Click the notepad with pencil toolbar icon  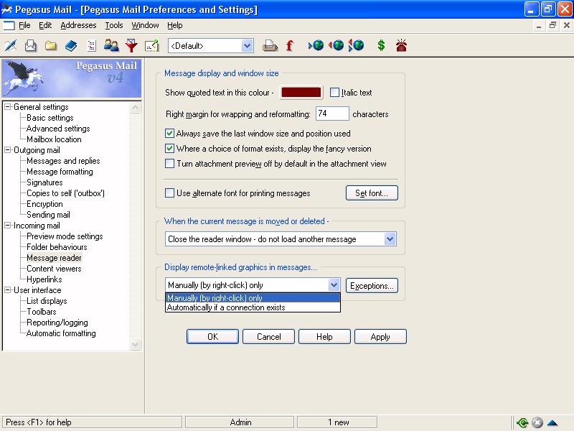click(151, 46)
